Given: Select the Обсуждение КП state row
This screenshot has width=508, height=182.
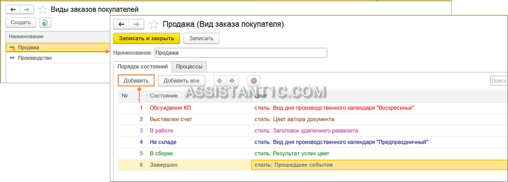Looking at the screenshot, I should [x=313, y=108].
